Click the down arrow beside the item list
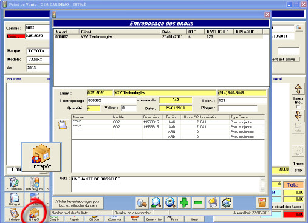This screenshot has width=308, height=223. 298,116
